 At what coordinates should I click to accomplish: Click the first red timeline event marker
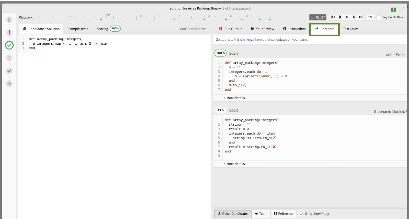pyautogui.click(x=101, y=19)
